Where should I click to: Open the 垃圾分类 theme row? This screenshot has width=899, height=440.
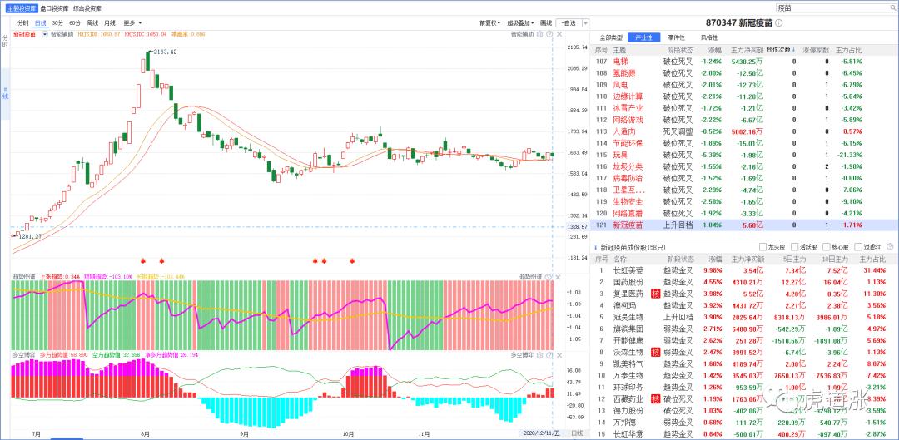pos(743,166)
